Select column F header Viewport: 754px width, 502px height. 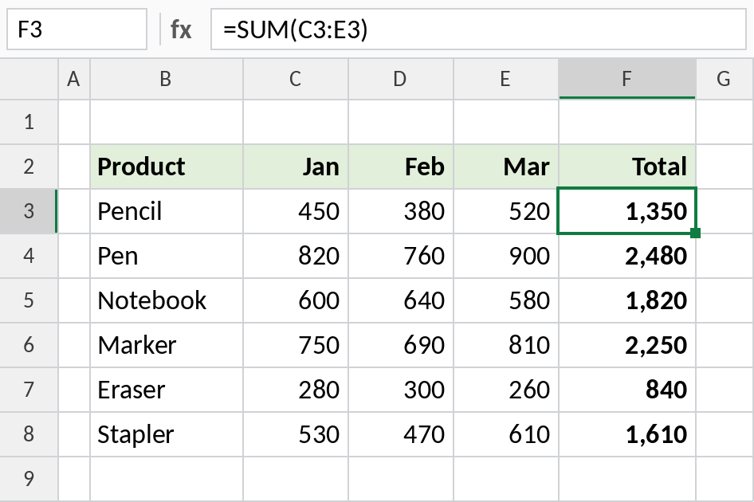click(x=627, y=79)
